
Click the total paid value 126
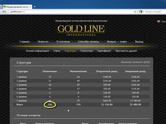click(x=50, y=105)
